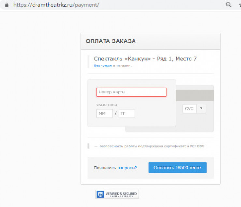Click the dramtheatrkz.ru URL in address bar
This screenshot has height=207, width=241.
click(56, 5)
